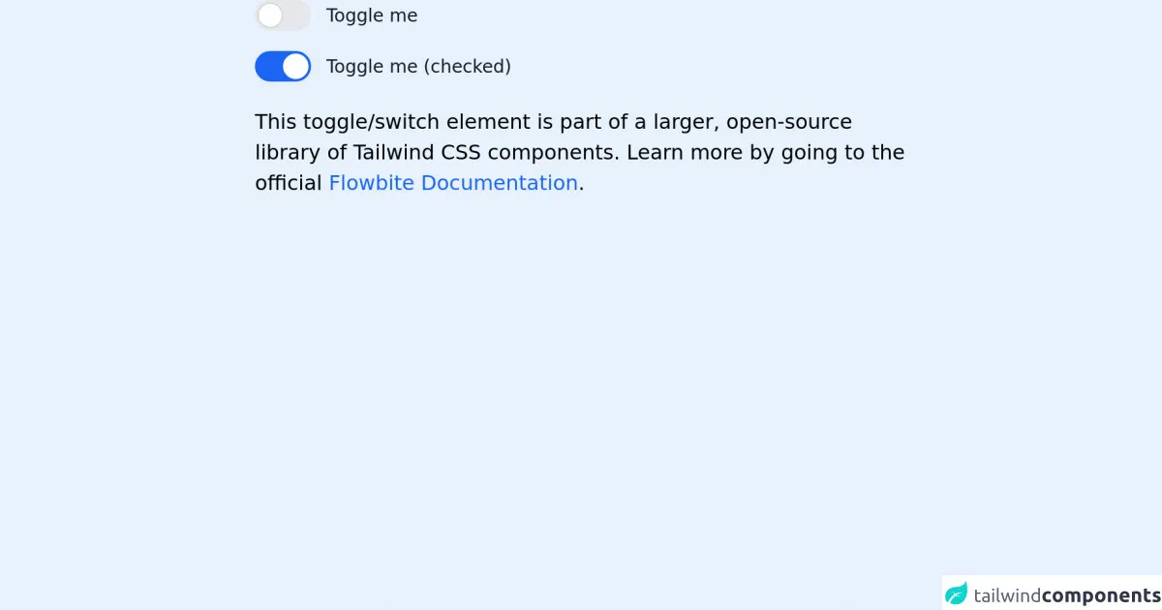Click the bold "components" part of the logo
This screenshot has height=610, width=1162.
coord(1101,595)
